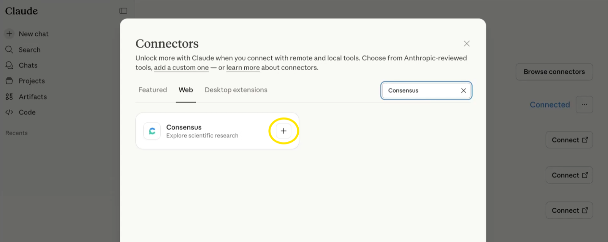Viewport: 608px width, 242px height.
Task: Click the Consensus logo icon
Action: [152, 131]
